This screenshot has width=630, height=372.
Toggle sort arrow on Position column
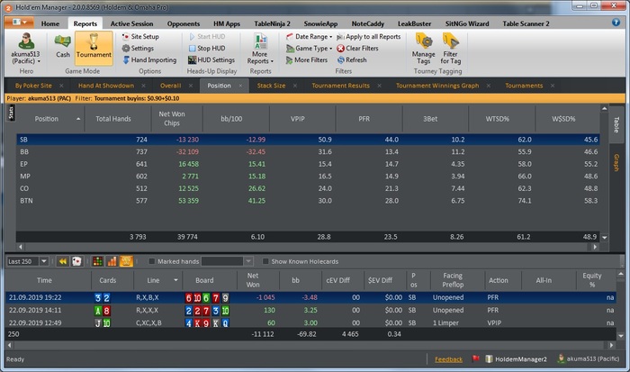click(78, 119)
